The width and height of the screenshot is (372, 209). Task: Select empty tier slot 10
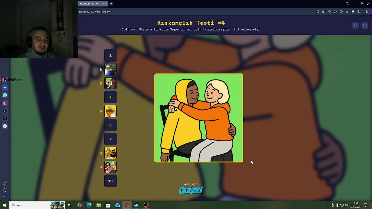[x=110, y=181]
